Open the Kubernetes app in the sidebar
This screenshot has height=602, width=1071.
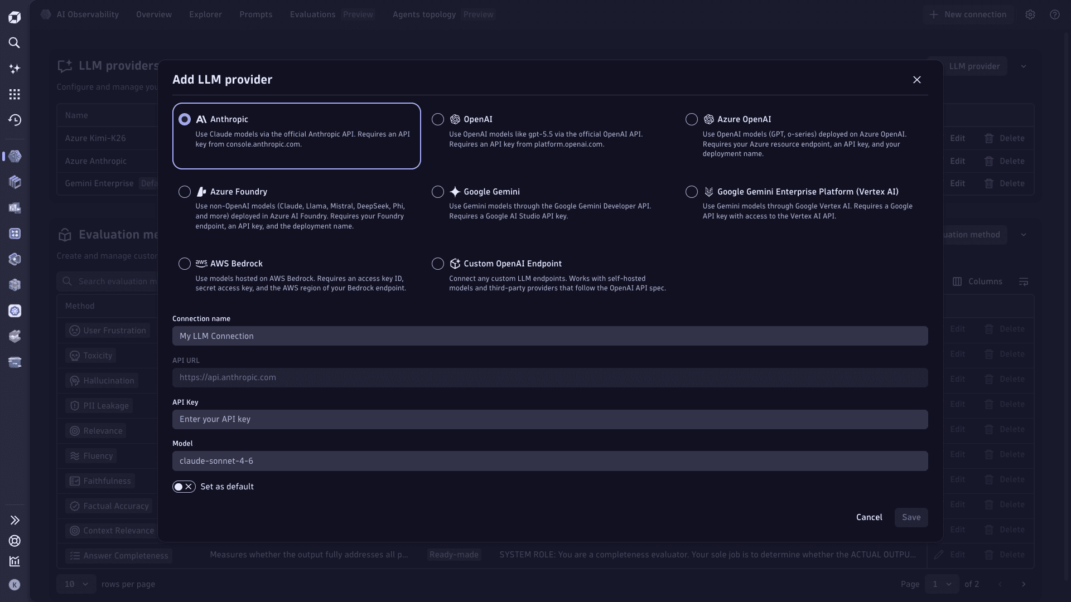tap(15, 311)
